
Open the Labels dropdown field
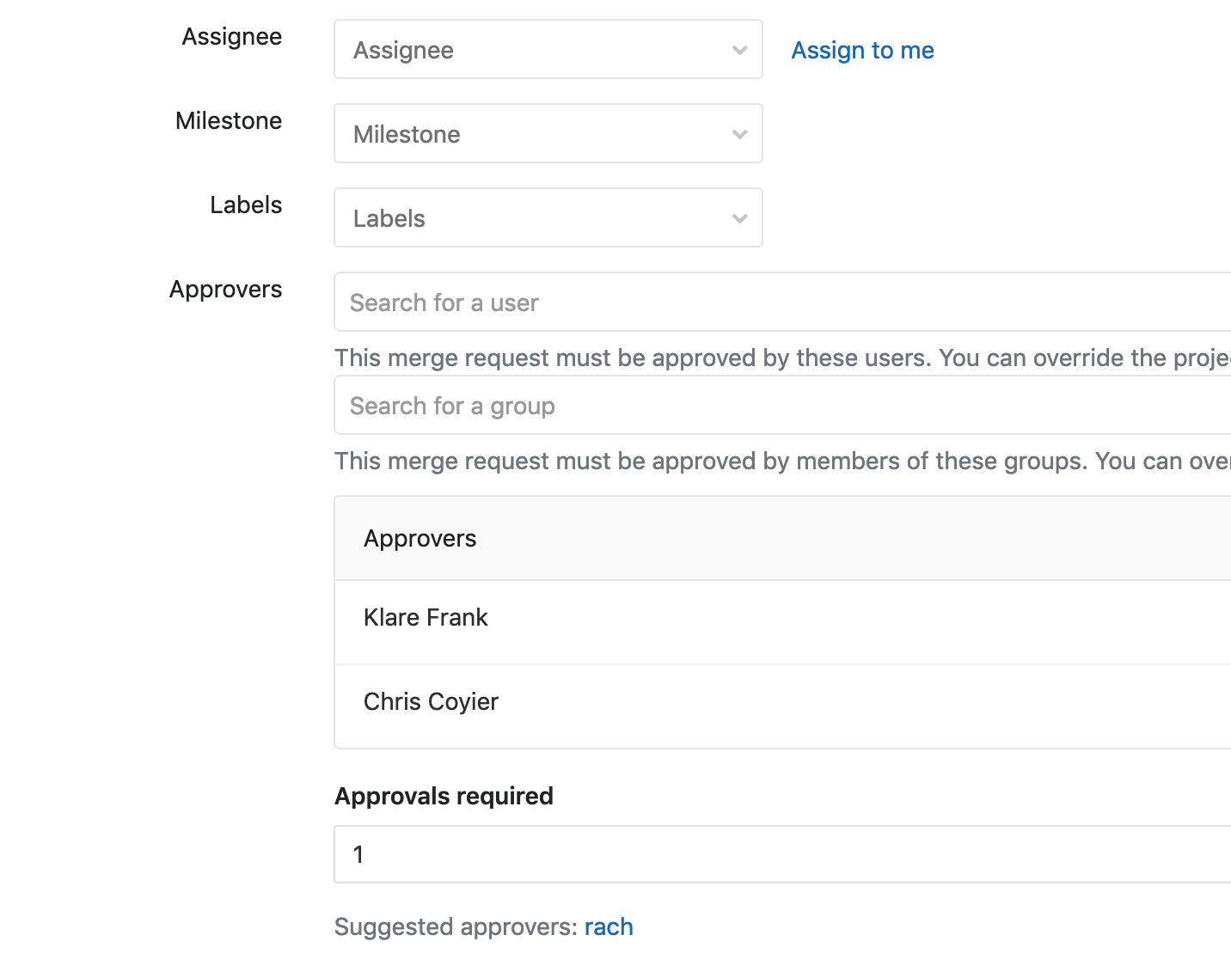pyautogui.click(x=533, y=218)
